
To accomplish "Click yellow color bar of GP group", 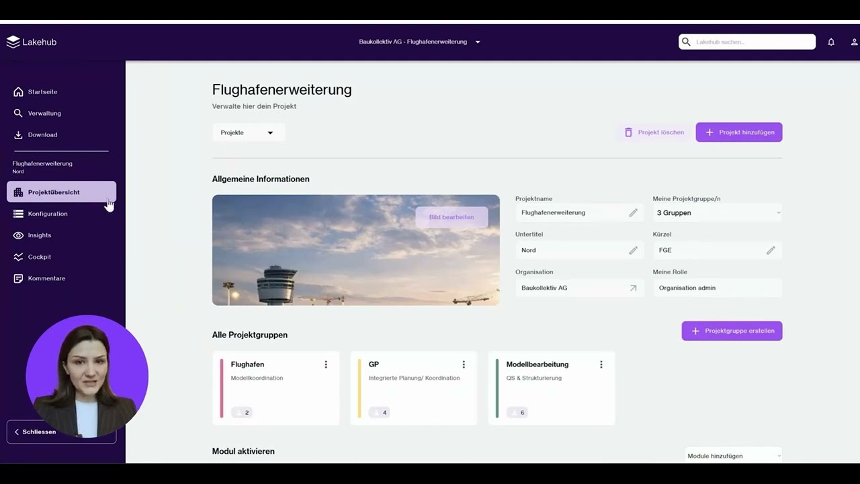I will click(x=359, y=389).
